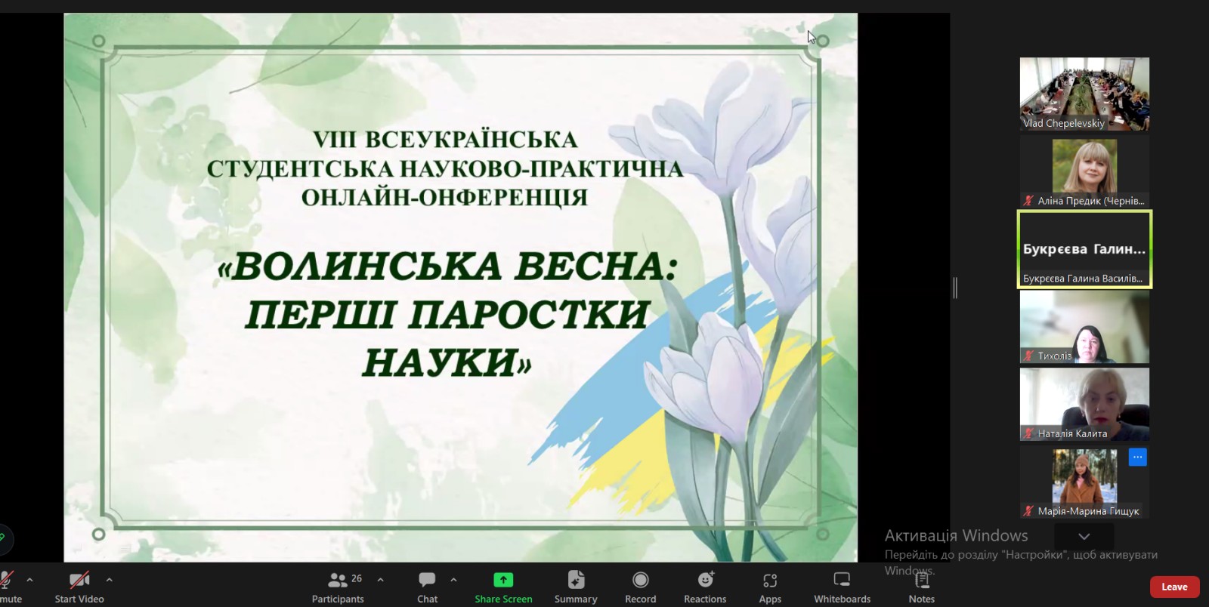Open the Chat panel icon
The width and height of the screenshot is (1209, 607).
(427, 580)
